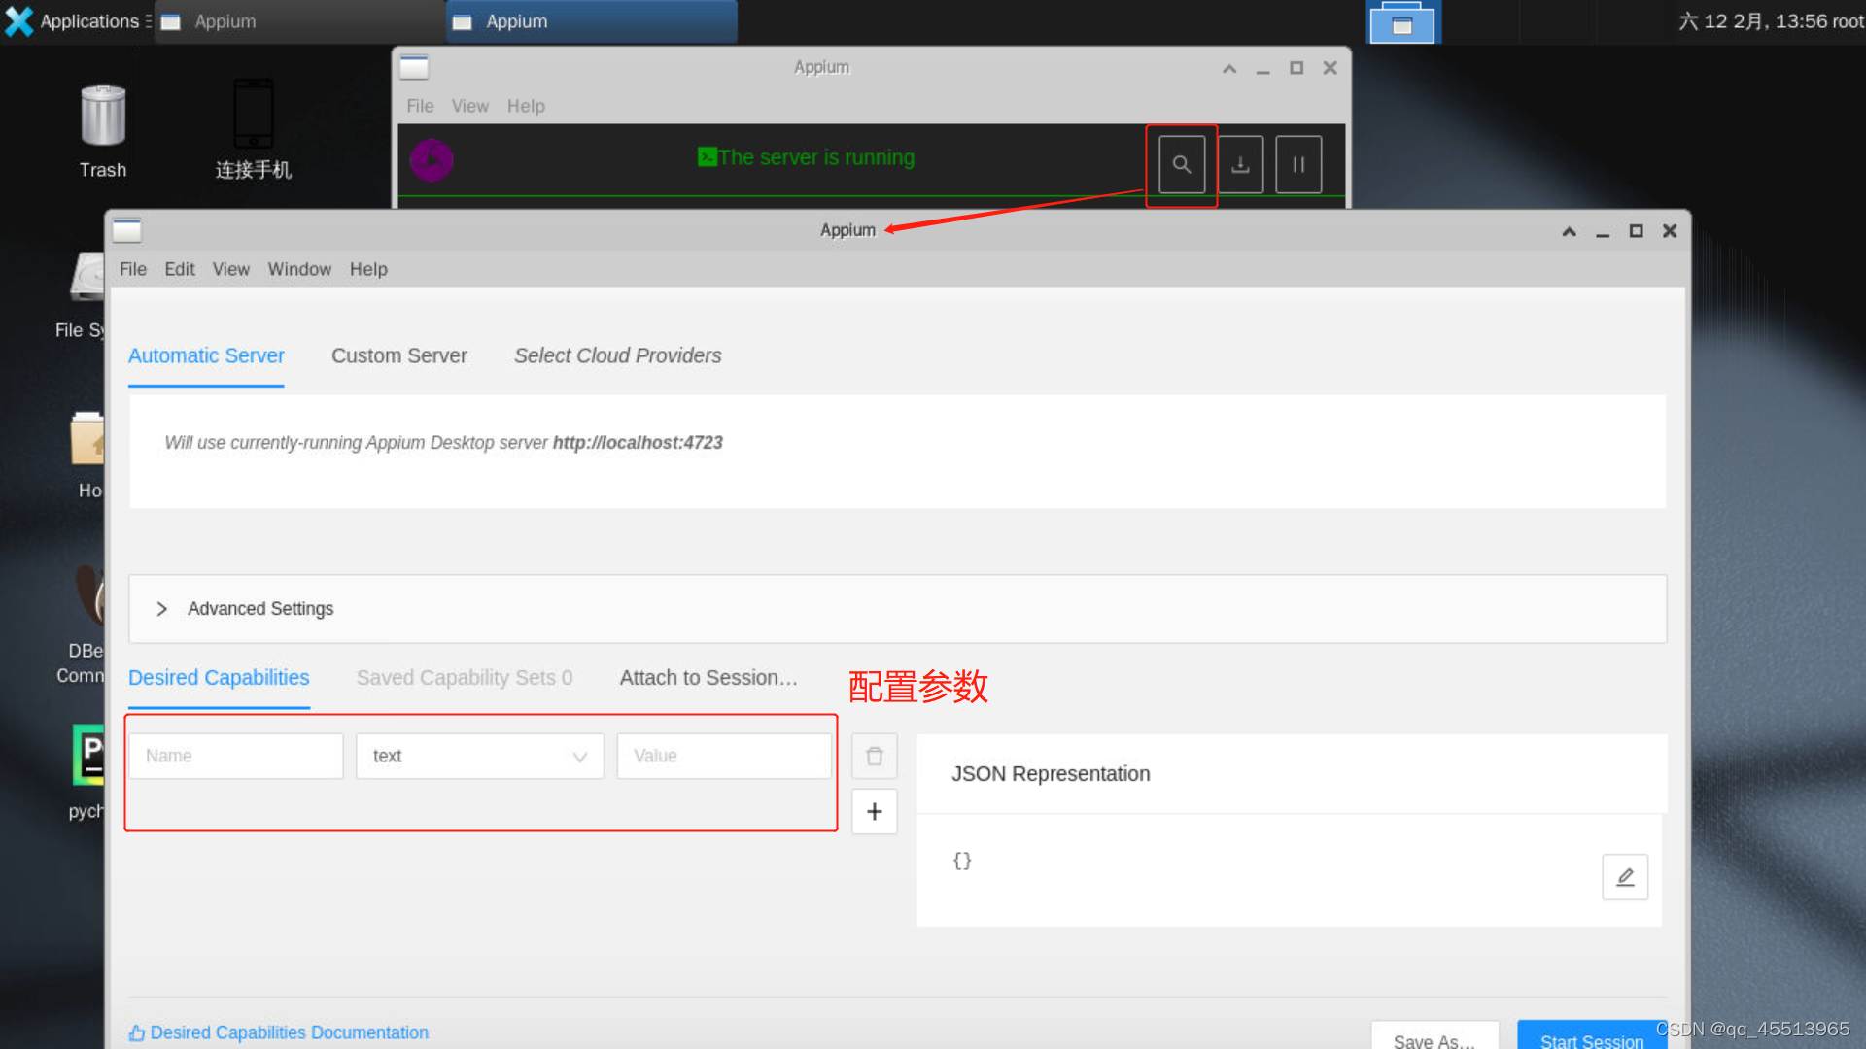
Task: Click the pause server icon
Action: [x=1297, y=164]
